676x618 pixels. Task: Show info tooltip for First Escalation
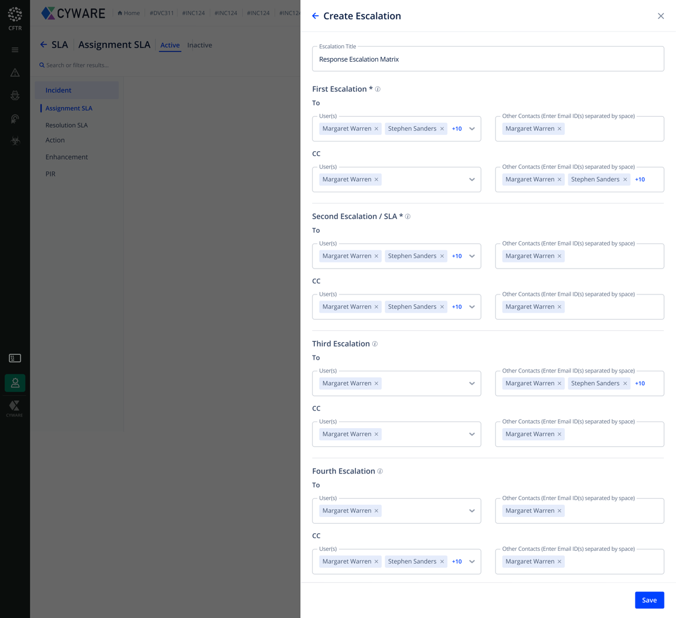tap(378, 89)
